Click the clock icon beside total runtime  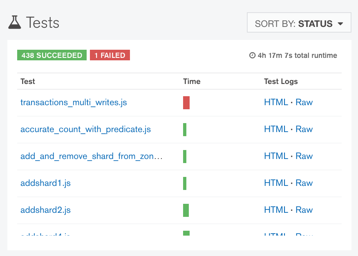point(252,55)
